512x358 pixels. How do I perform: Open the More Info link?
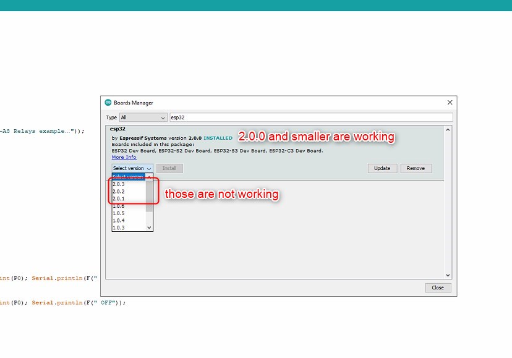point(124,157)
